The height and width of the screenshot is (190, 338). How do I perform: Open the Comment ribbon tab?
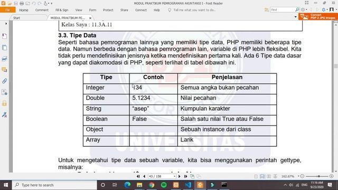click(42, 10)
